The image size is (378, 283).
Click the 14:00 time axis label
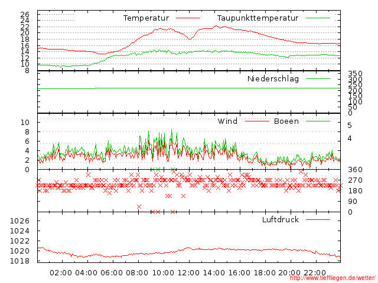click(x=214, y=273)
